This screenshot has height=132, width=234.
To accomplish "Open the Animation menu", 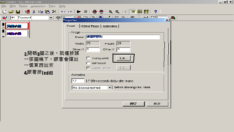I will click(38, 6).
